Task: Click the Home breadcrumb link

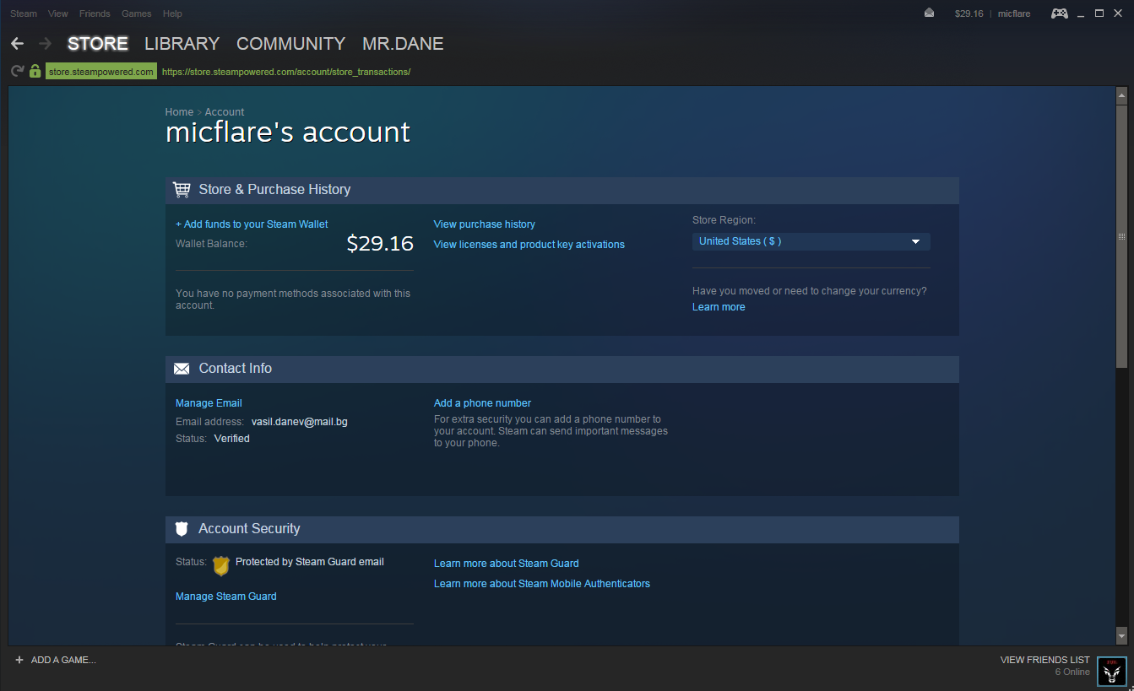Action: pos(179,112)
